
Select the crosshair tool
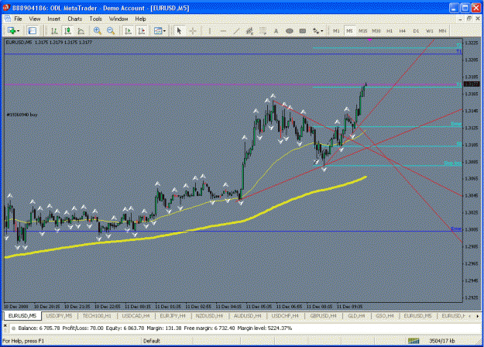click(x=193, y=31)
